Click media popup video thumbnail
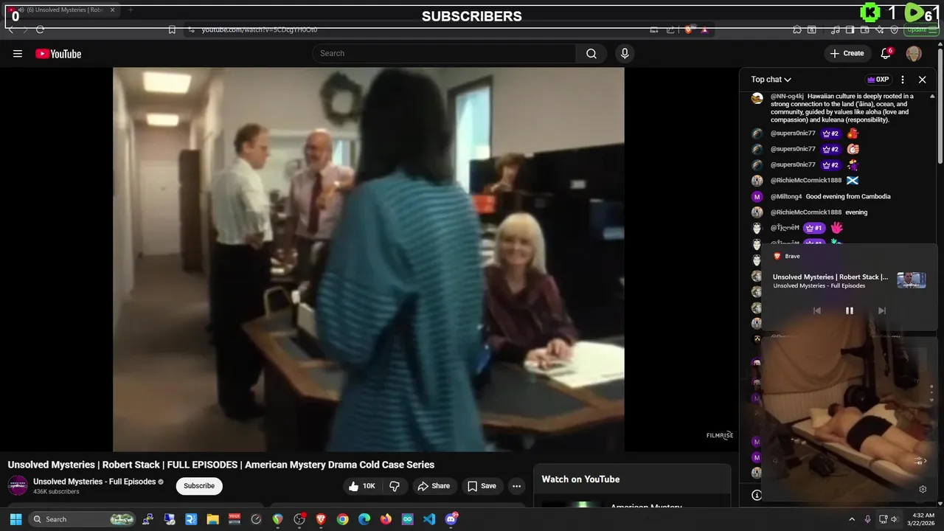The height and width of the screenshot is (531, 944). tap(912, 280)
